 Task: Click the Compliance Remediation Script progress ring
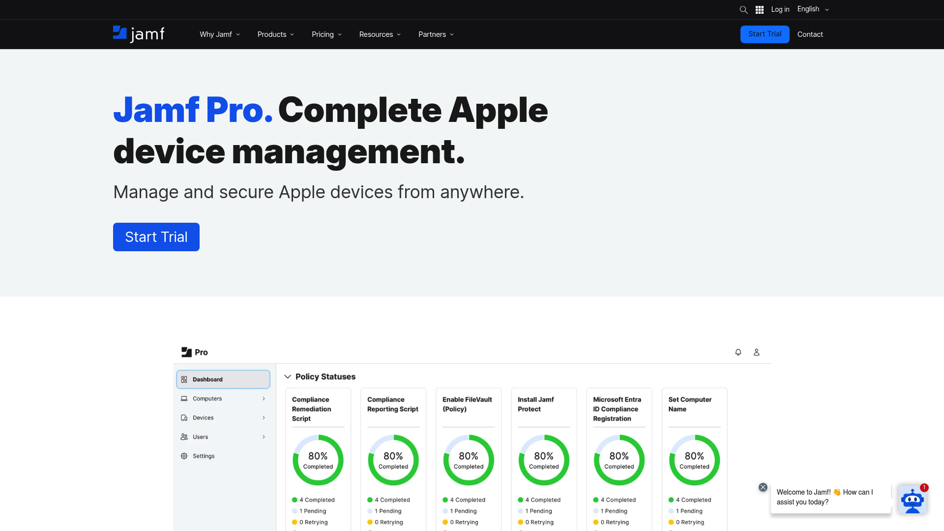[x=318, y=460]
